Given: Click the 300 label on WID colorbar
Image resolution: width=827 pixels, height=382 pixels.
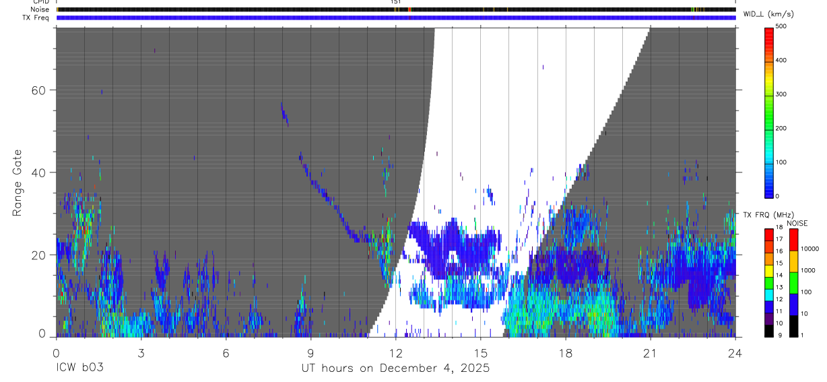Looking at the screenshot, I should (781, 94).
